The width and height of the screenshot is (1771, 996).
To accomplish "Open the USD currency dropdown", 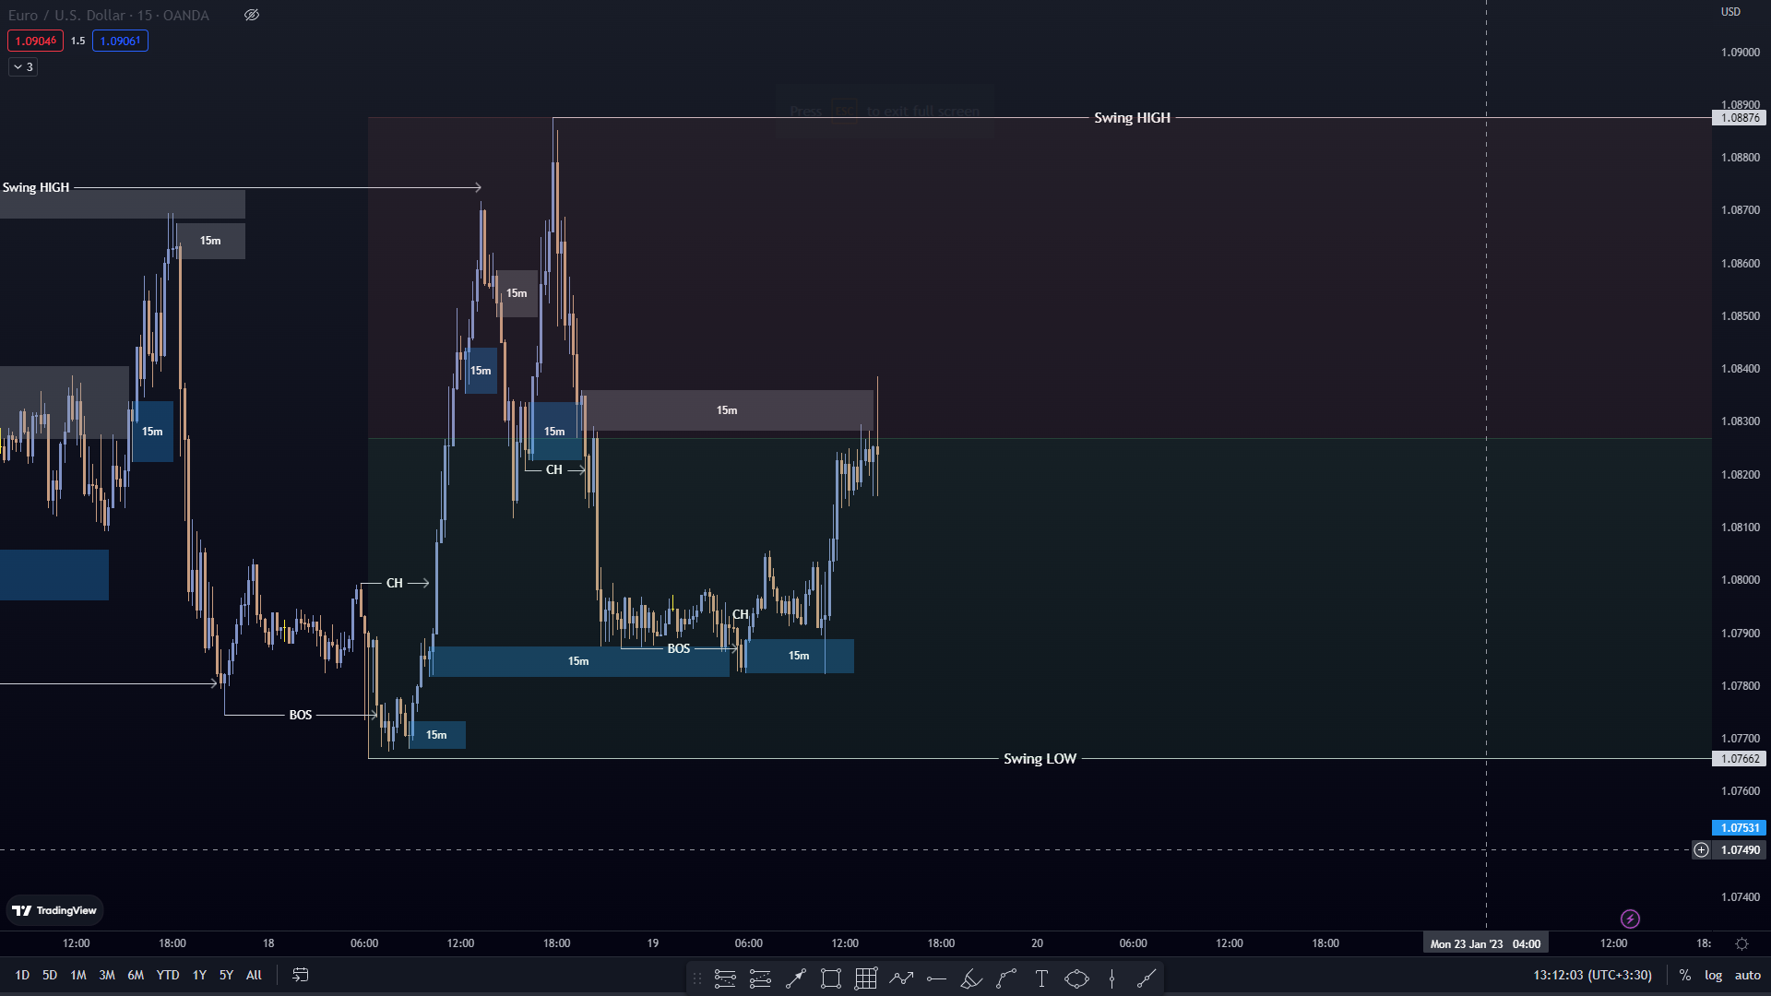I will (x=1730, y=12).
